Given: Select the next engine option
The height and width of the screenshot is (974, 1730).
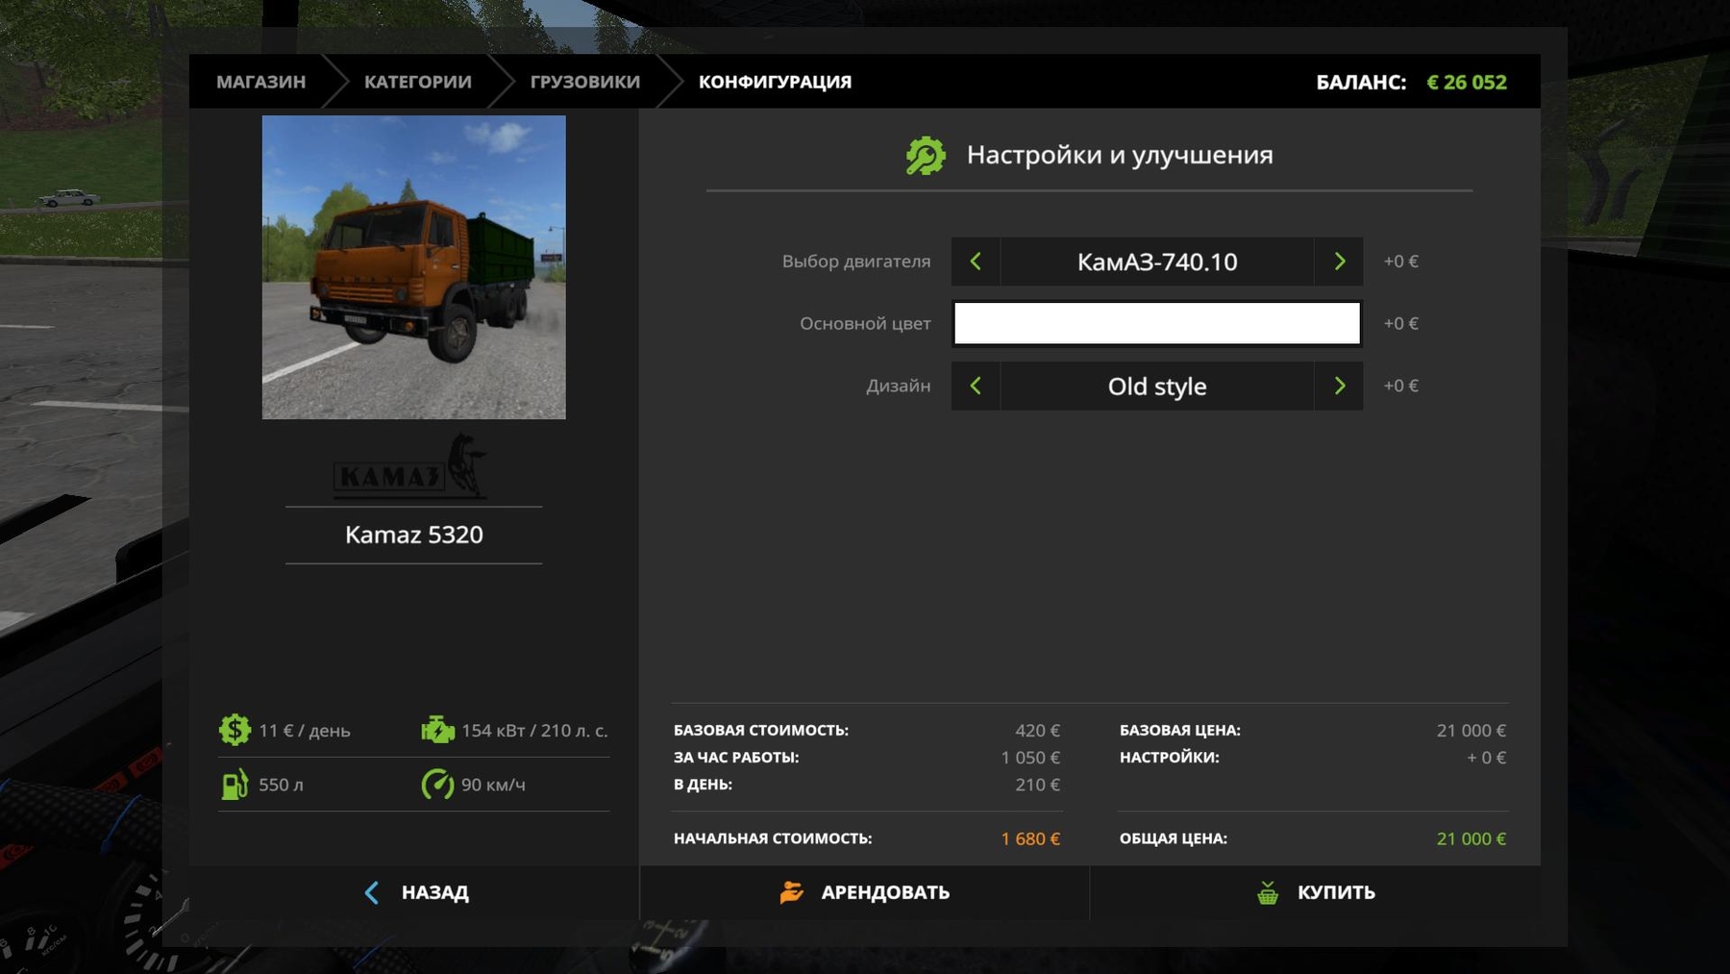Looking at the screenshot, I should point(1339,262).
